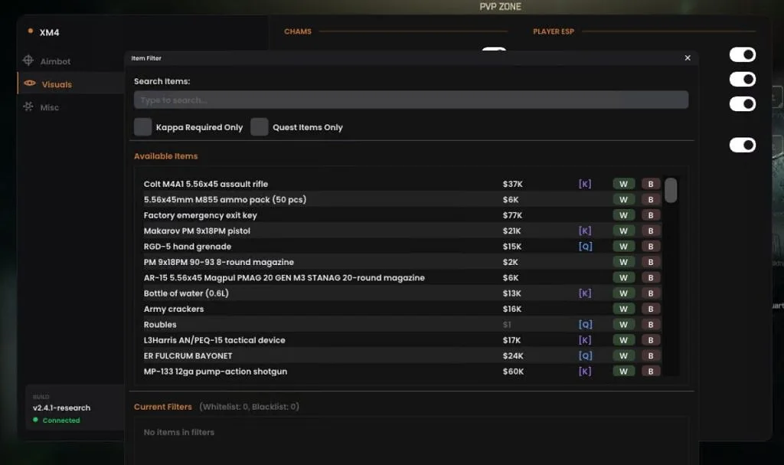
Task: Click the 'No items in filters' placeholder text
Action: [178, 432]
